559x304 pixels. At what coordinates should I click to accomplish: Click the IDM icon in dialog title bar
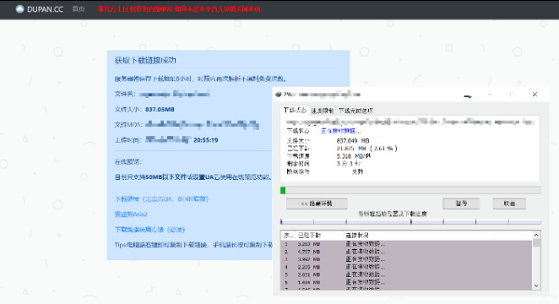click(x=278, y=95)
